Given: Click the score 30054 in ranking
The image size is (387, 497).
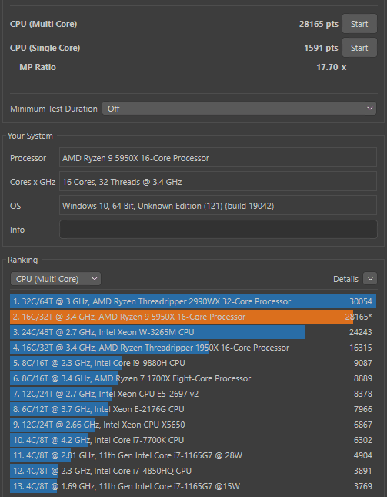Looking at the screenshot, I should pyautogui.click(x=361, y=301).
